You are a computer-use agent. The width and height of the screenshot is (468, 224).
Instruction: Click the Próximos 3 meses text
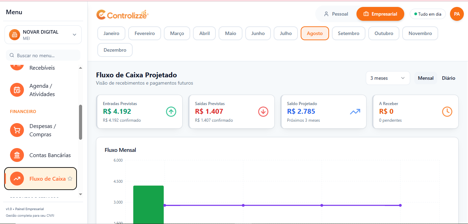click(x=303, y=120)
